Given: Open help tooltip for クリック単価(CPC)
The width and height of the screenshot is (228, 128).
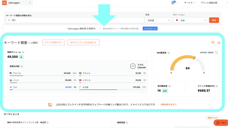Looking at the screenshot, I should pos(217,86).
